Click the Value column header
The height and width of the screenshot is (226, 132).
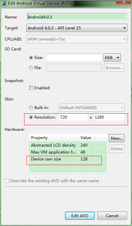click(87, 137)
